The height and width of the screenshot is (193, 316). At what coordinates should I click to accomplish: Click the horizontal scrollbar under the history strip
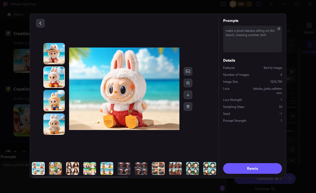point(80,177)
